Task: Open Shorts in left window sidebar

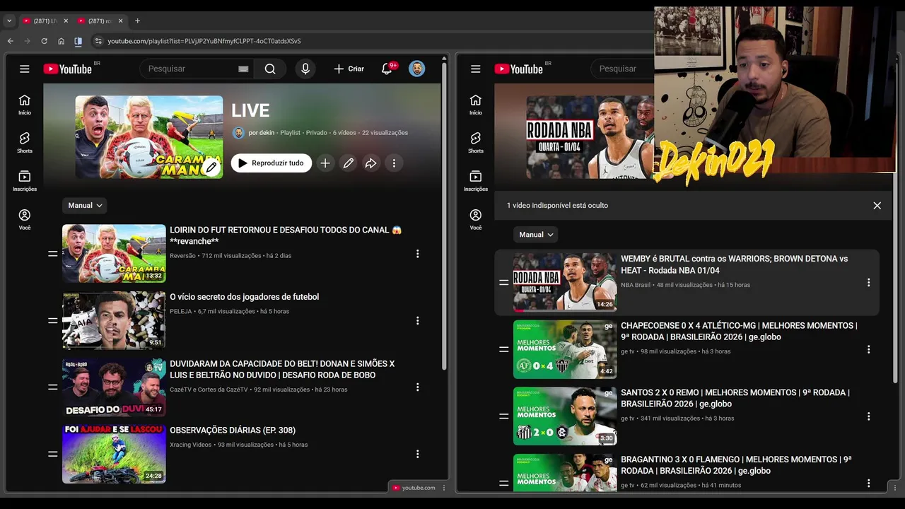Action: [x=25, y=143]
